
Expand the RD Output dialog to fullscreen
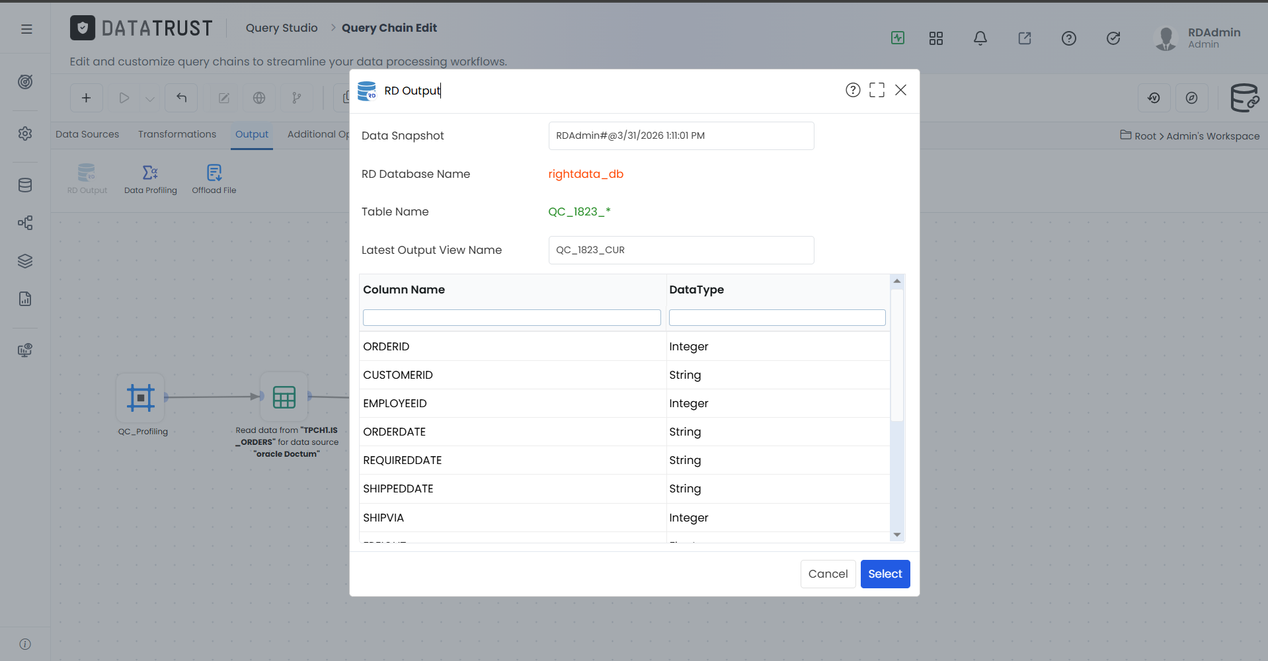pyautogui.click(x=877, y=90)
